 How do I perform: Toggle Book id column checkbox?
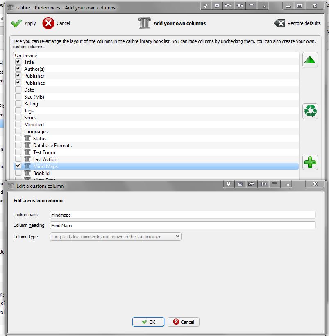click(x=18, y=173)
